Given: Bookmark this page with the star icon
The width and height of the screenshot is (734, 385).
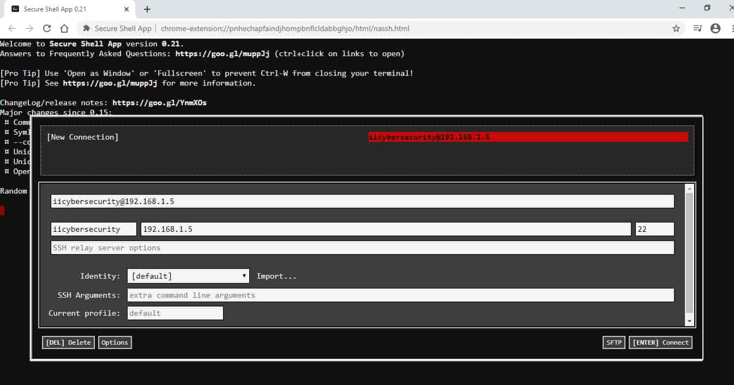Looking at the screenshot, I should coord(676,28).
